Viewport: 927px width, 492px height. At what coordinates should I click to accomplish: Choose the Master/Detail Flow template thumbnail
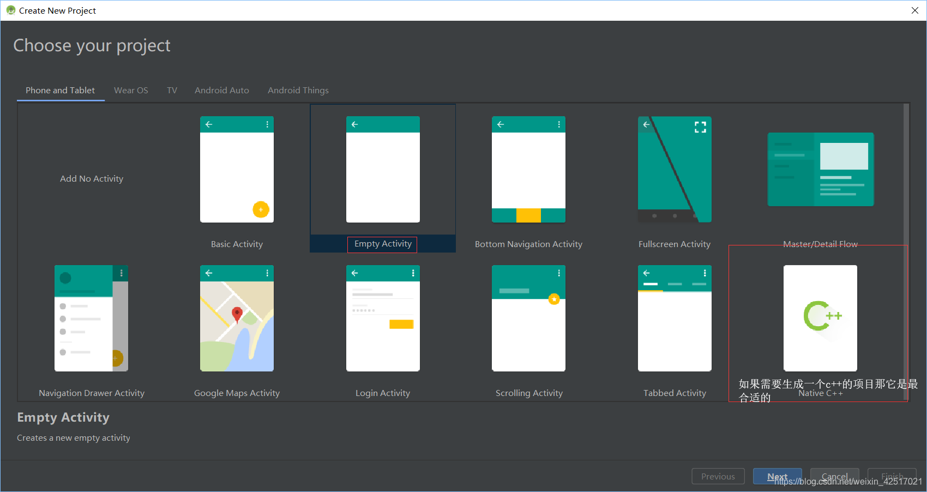coord(821,169)
